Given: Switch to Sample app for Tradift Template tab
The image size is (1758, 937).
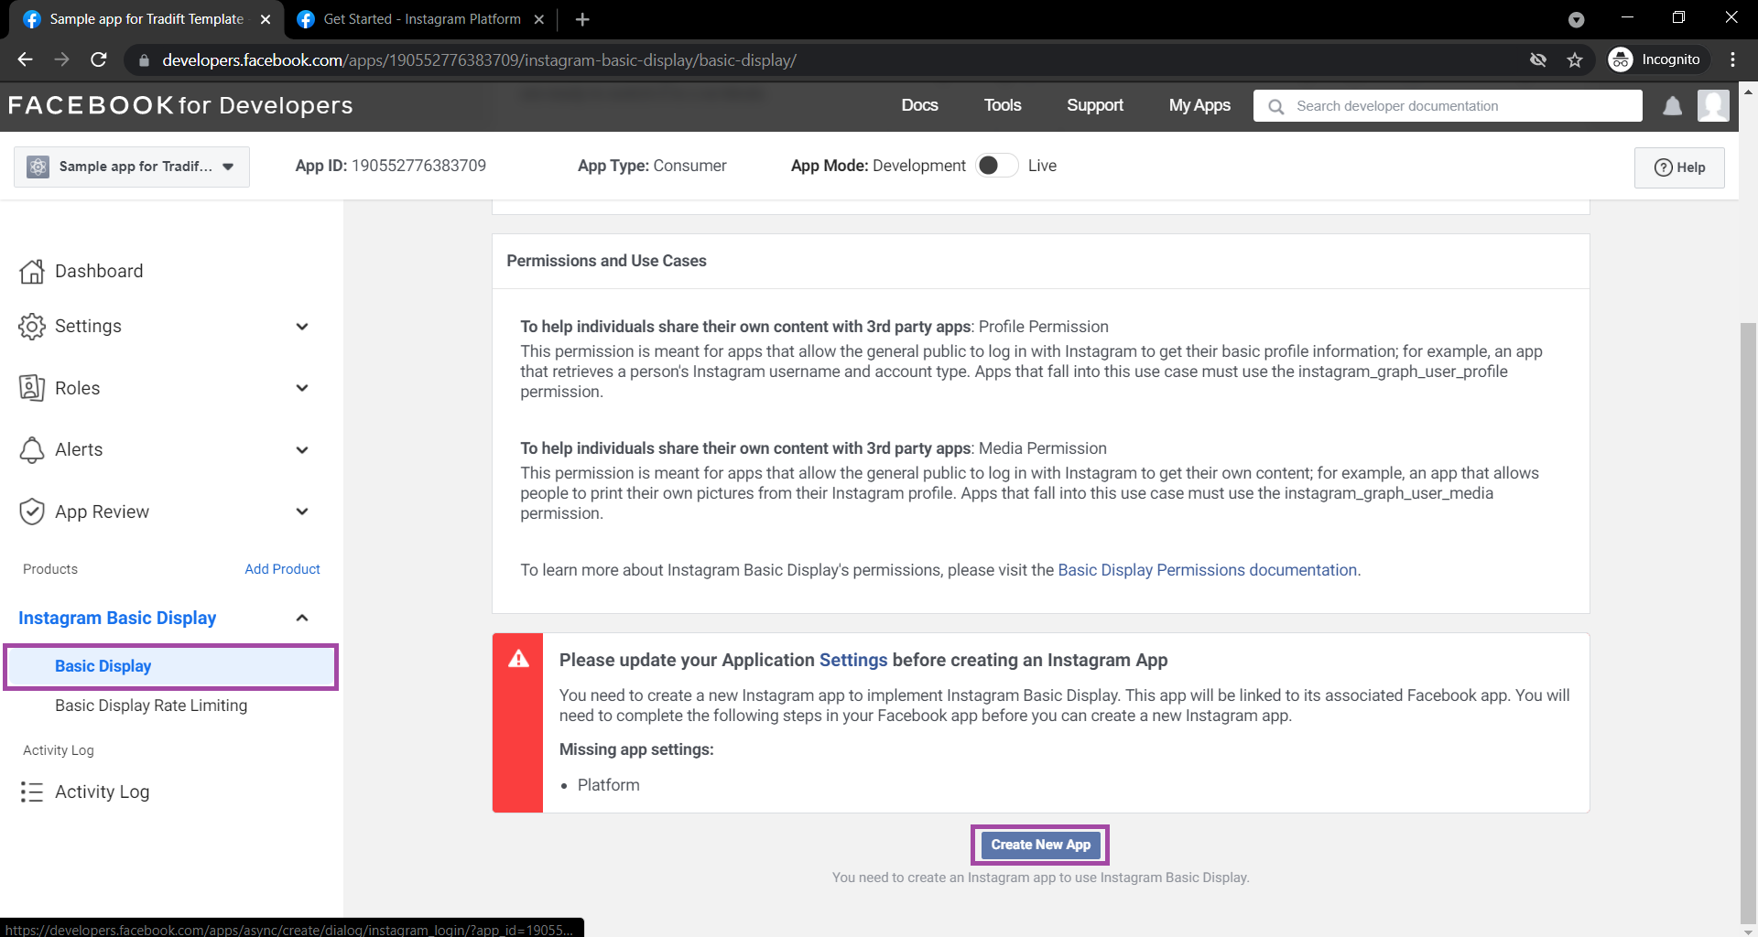Looking at the screenshot, I should 145,19.
